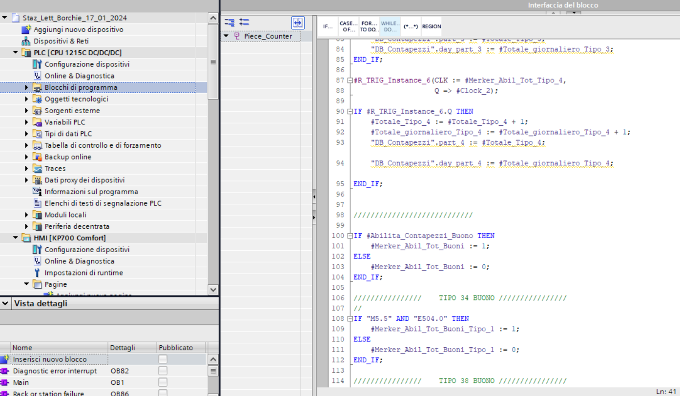This screenshot has width=680, height=396.
Task: Insert an IF statement template
Action: pyautogui.click(x=328, y=26)
